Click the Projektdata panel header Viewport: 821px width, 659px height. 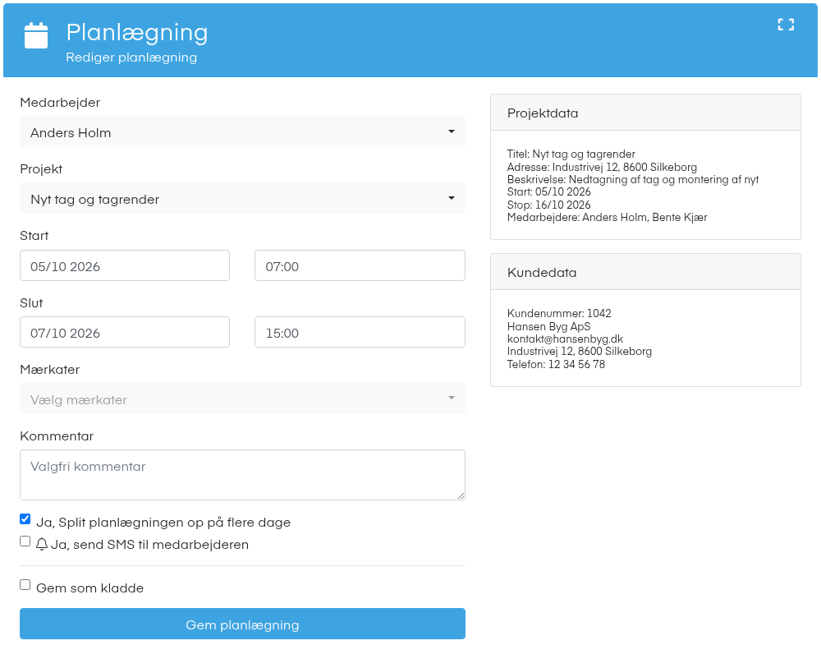[x=645, y=113]
